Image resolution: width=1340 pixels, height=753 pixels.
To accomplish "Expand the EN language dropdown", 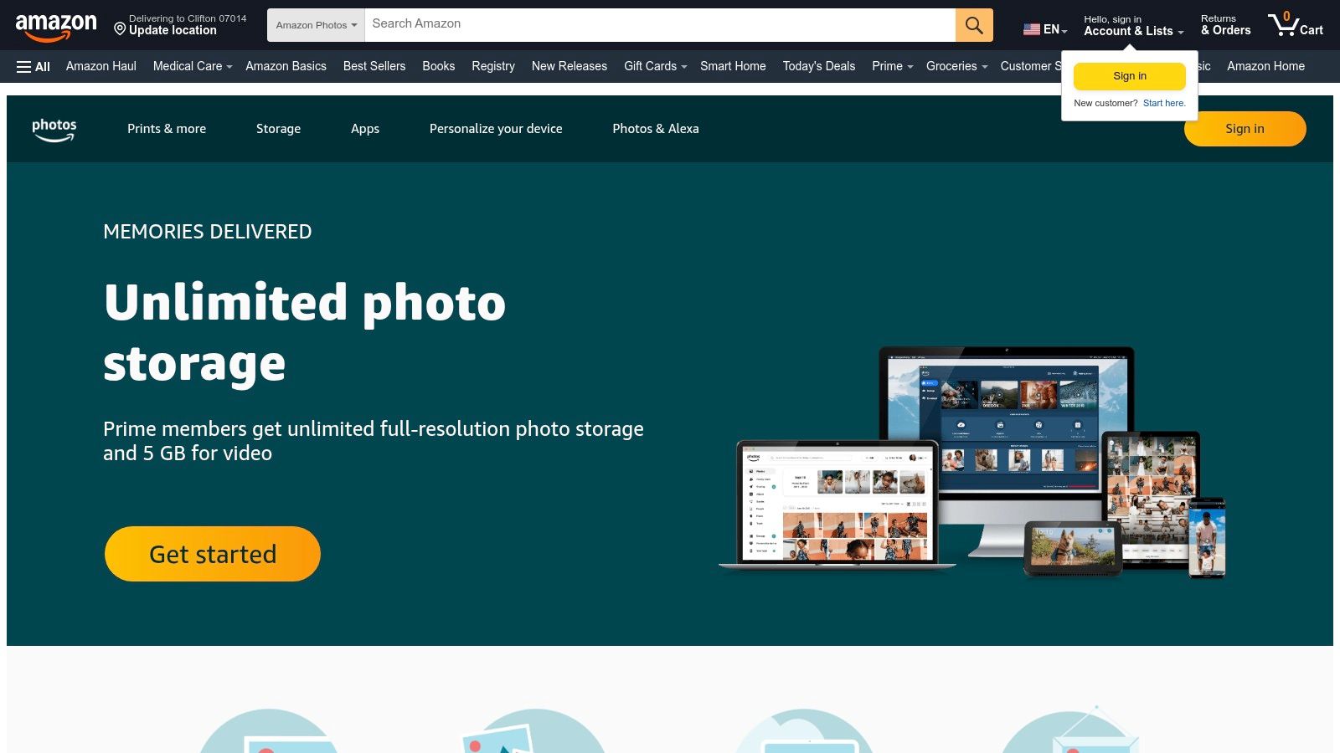I will pyautogui.click(x=1046, y=29).
